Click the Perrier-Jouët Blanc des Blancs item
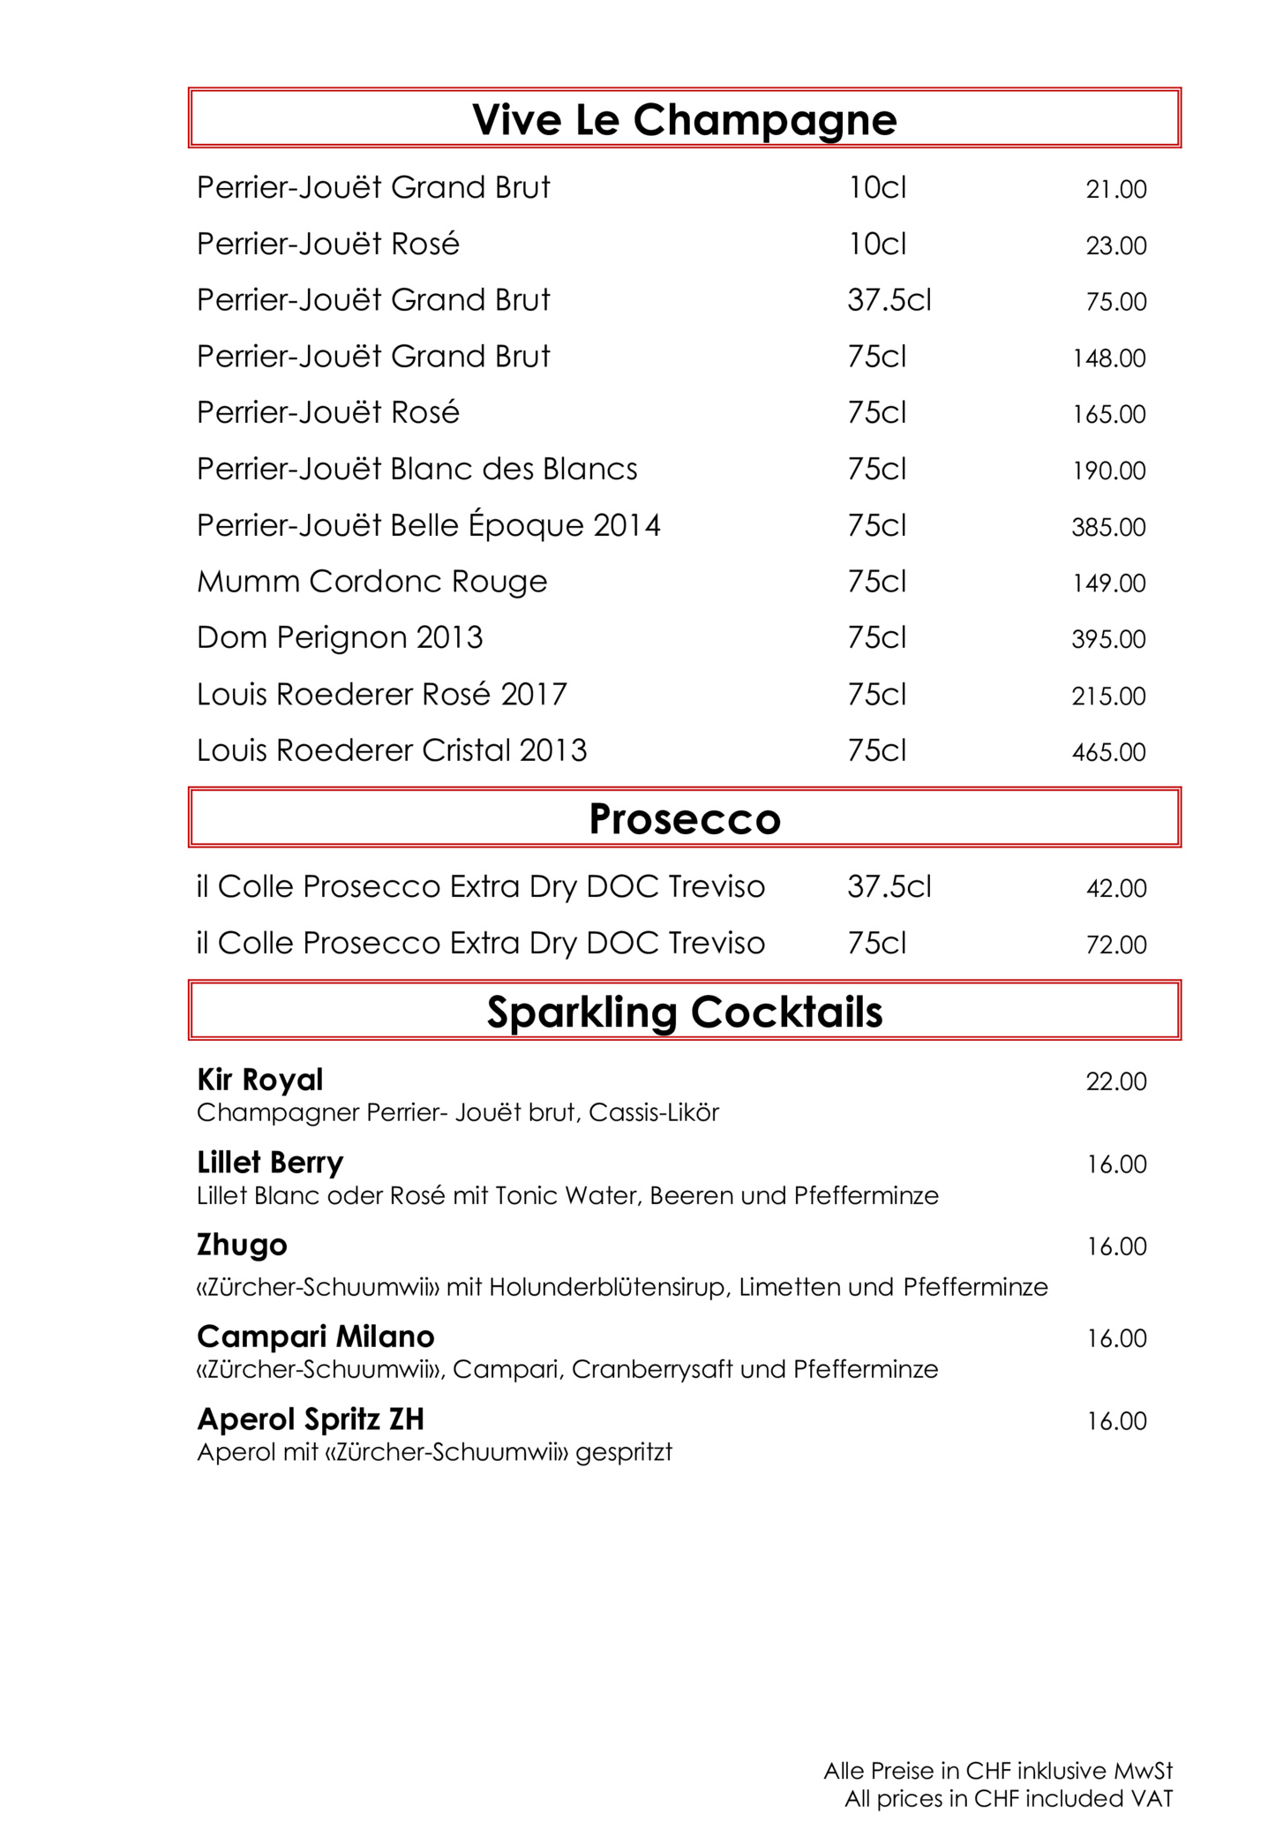 (672, 470)
